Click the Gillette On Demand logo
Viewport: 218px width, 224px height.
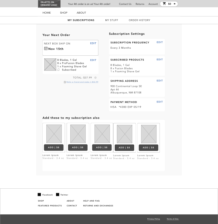coord(49,4)
